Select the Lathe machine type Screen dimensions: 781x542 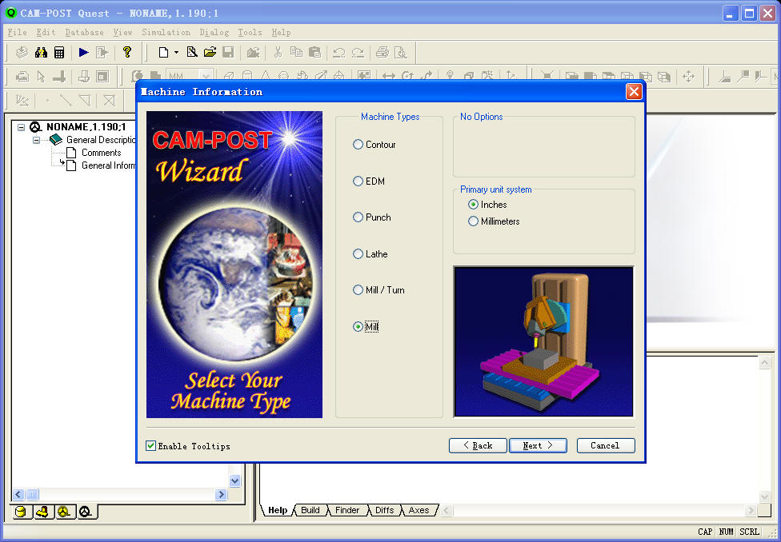point(370,254)
